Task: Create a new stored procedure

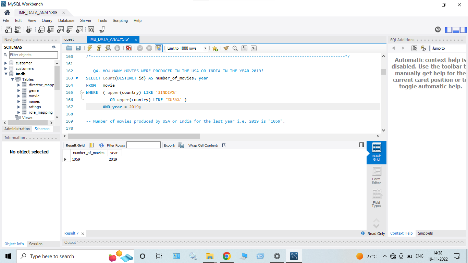Action: click(70, 29)
